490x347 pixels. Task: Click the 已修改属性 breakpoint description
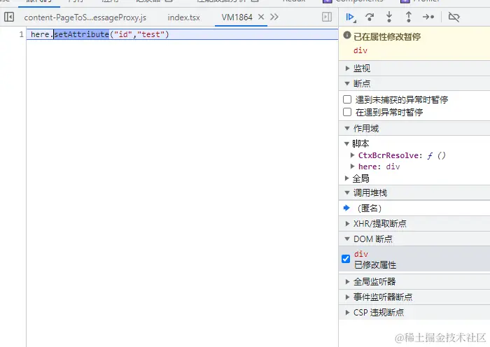coord(375,265)
